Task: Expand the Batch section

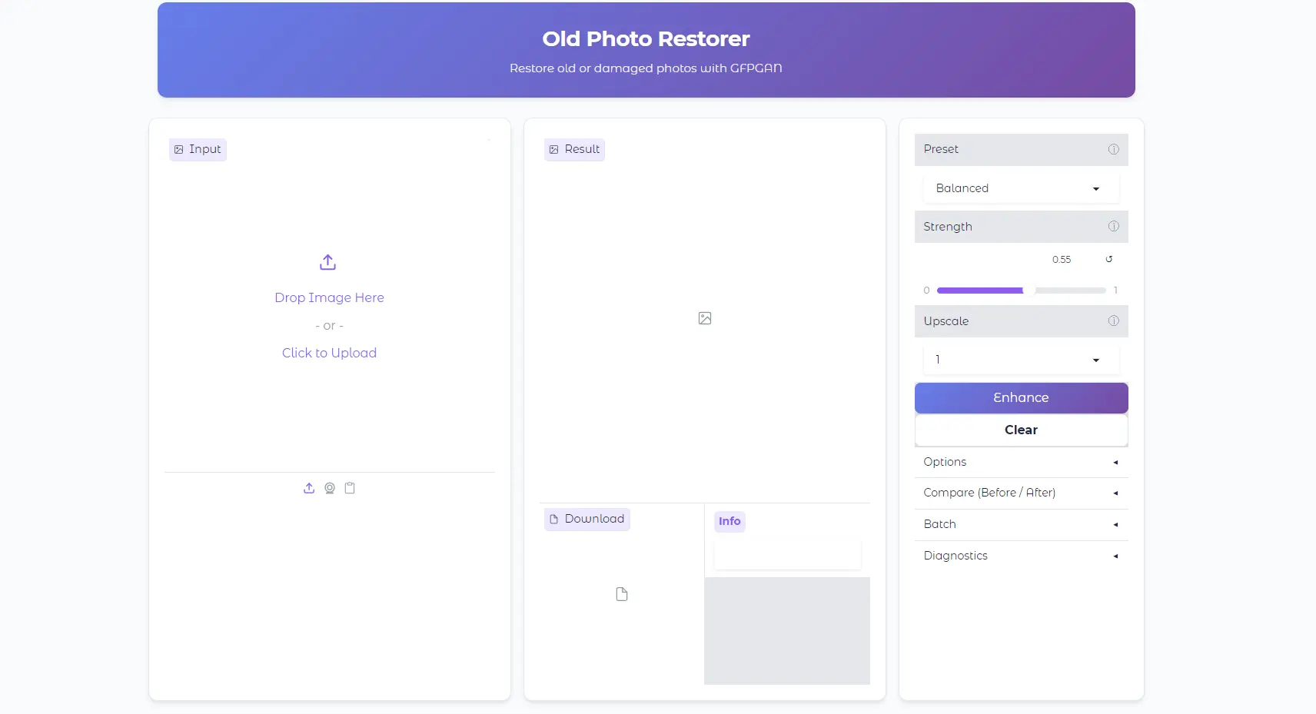Action: [1020, 524]
